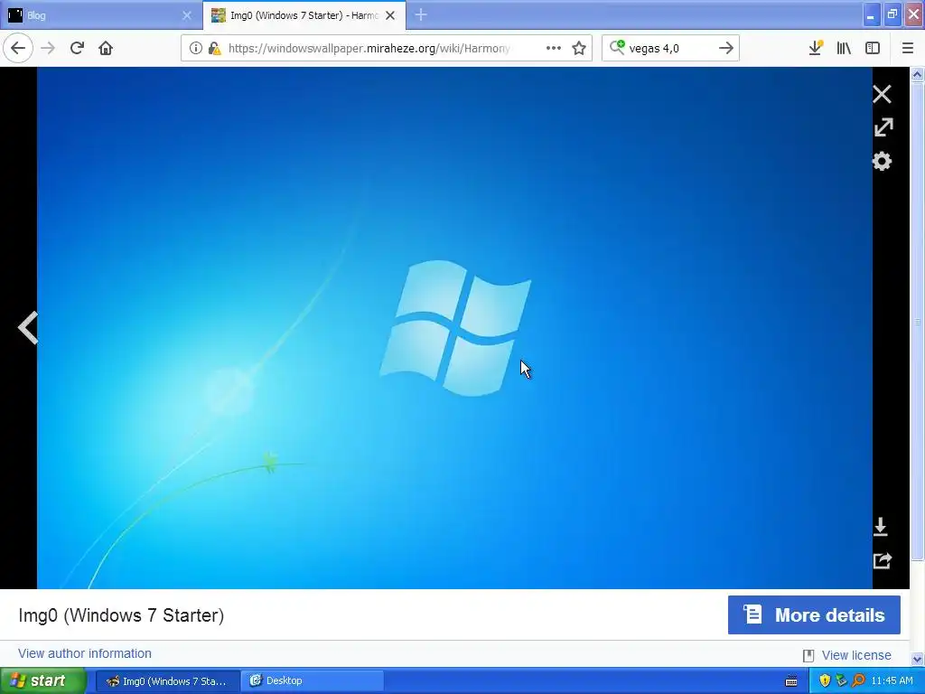Screen dimensions: 925x694
Task: Click the address bar URL
Action: (369, 48)
